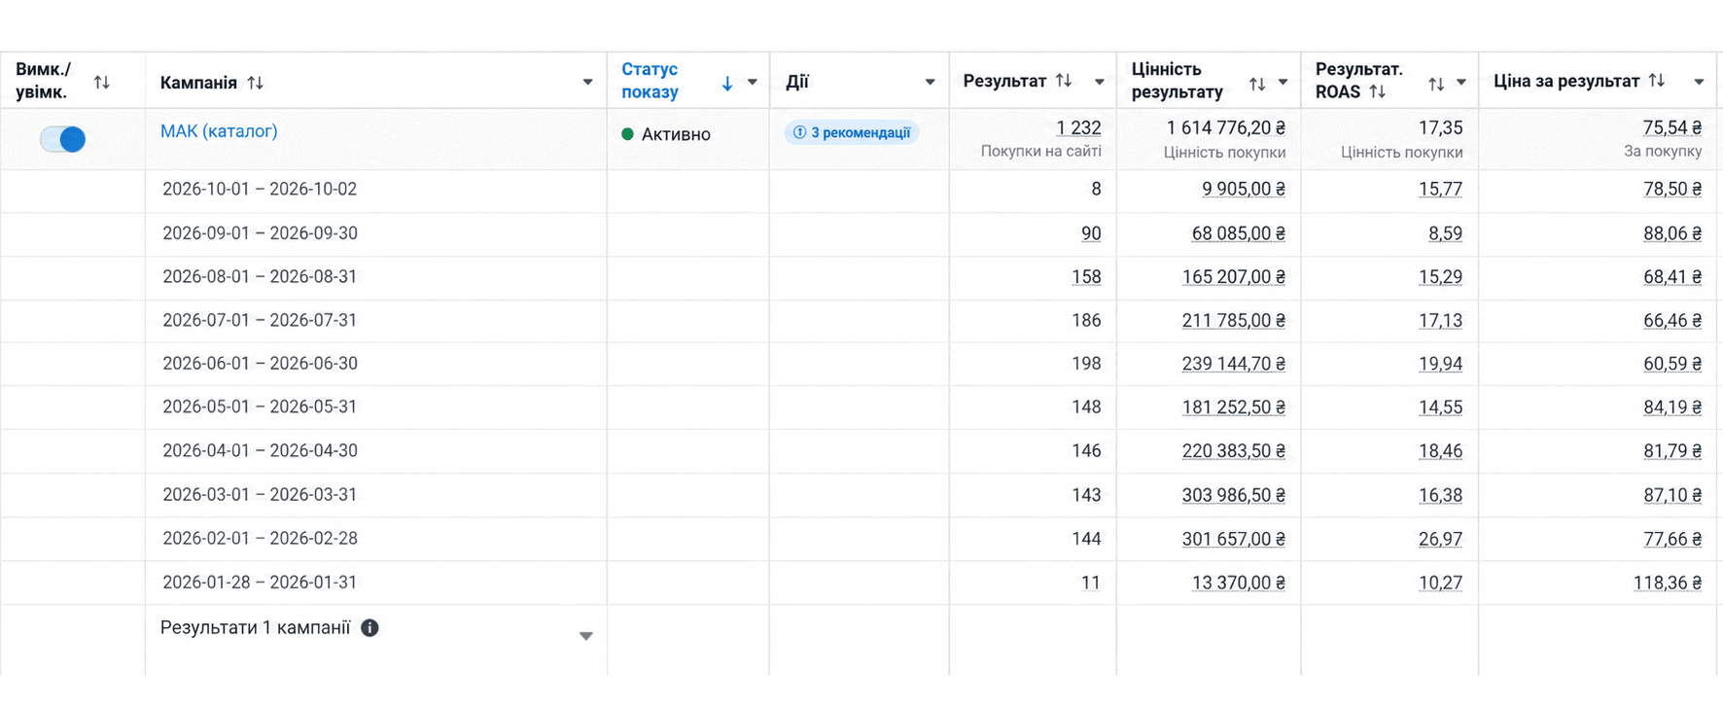Select the 2026-08-01 – 2026-08-31 date range
Viewport: 1723px width, 708px height.
click(x=260, y=277)
